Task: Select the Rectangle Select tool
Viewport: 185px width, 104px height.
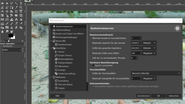Action: tap(2, 3)
